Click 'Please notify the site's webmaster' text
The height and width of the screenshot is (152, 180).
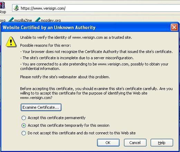pyautogui.click(x=65, y=77)
